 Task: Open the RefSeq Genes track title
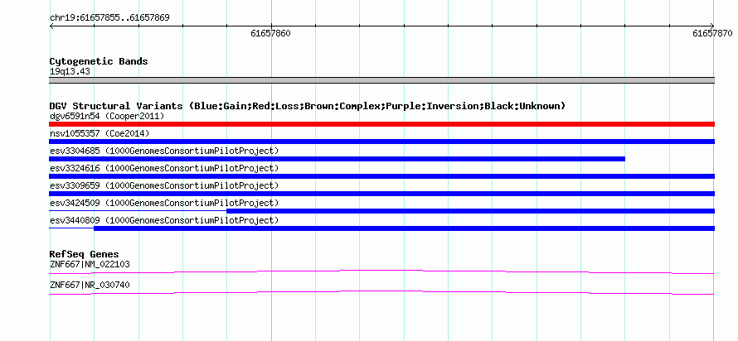85,255
